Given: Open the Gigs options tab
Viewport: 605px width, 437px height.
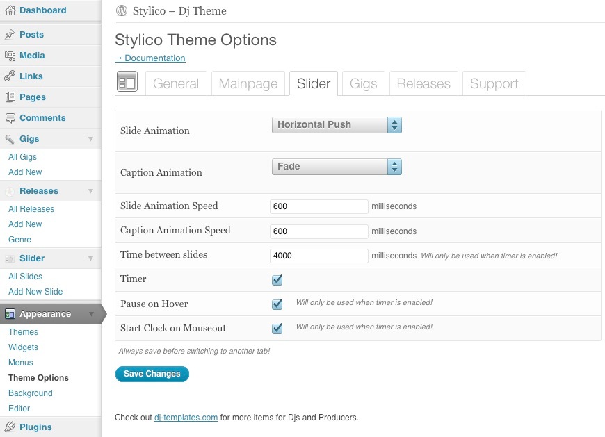Looking at the screenshot, I should pyautogui.click(x=364, y=83).
